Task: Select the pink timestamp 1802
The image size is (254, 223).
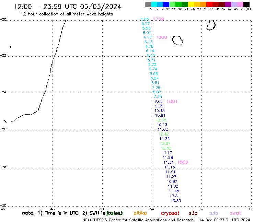Action: coord(183,162)
